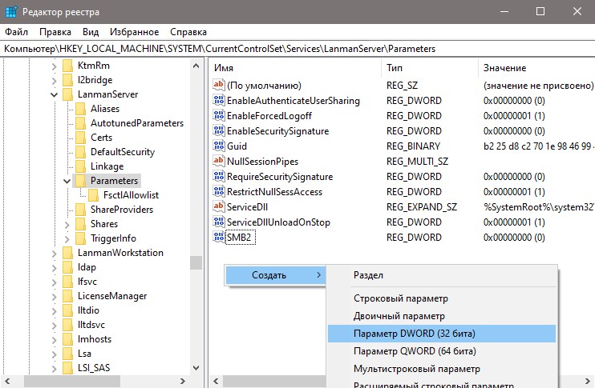Click the DWORD icon next to RestrictNullSessAccess
Screen dimensions: 595x388
[219, 191]
